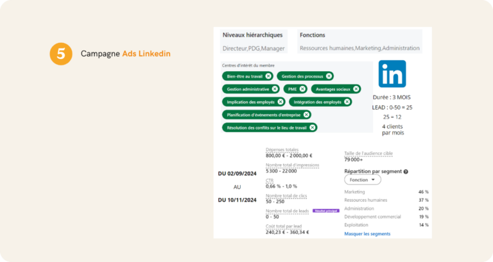Click the LinkedIn logo icon
The image size is (493, 262).
click(x=392, y=74)
